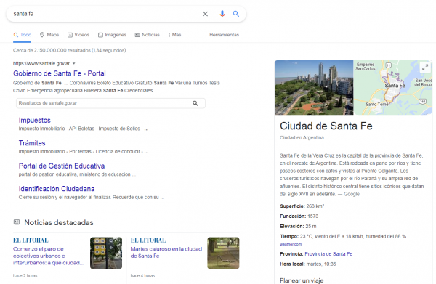Click the results count text Cerca de 2.150.000.000
This screenshot has width=436, height=284.
[x=70, y=50]
